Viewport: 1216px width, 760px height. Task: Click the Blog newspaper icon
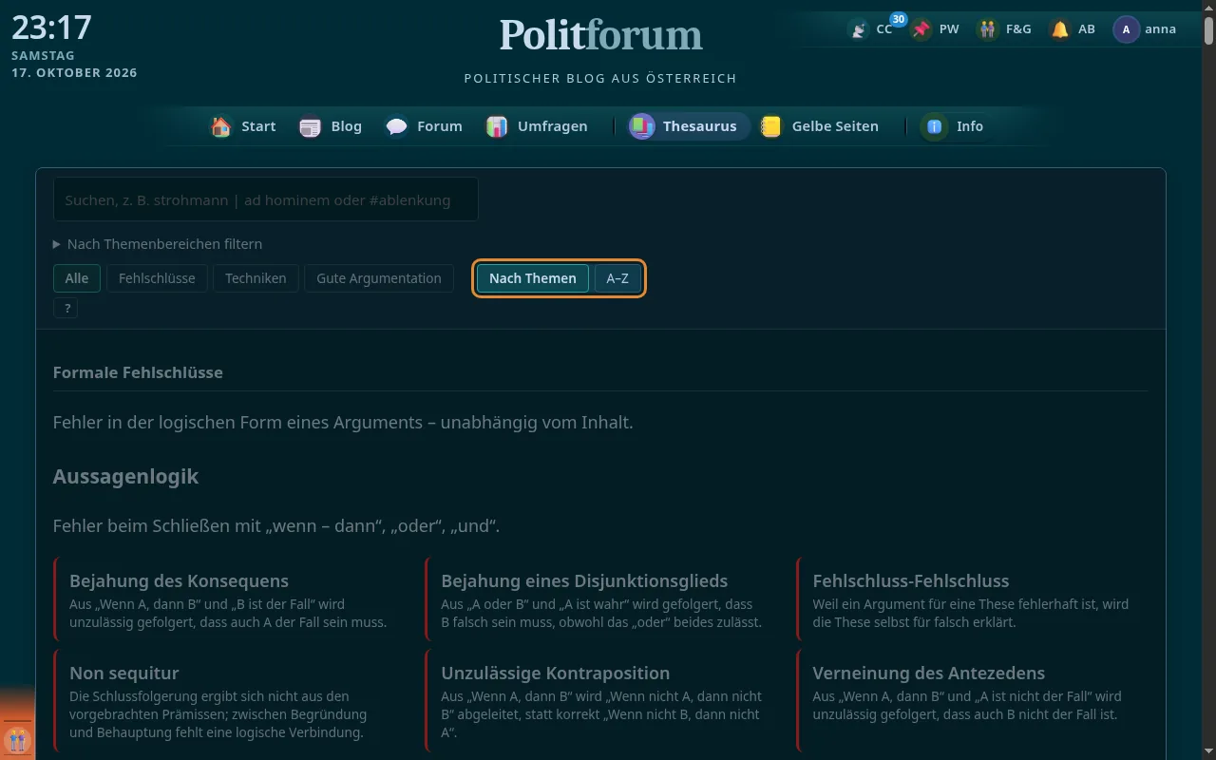[x=311, y=126]
